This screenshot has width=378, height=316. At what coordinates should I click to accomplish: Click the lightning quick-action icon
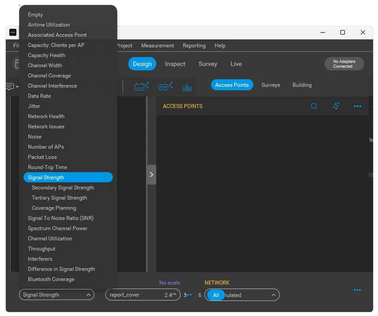(336, 106)
